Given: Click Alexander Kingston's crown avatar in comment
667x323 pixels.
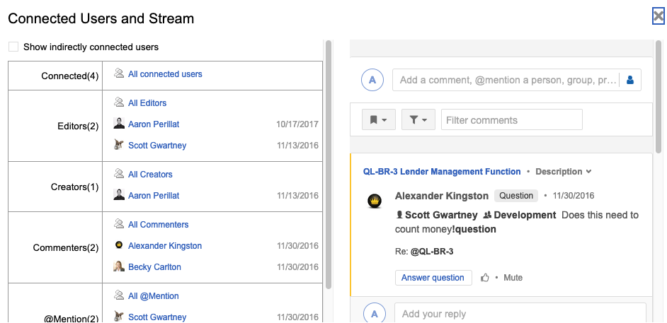Looking at the screenshot, I should 375,201.
